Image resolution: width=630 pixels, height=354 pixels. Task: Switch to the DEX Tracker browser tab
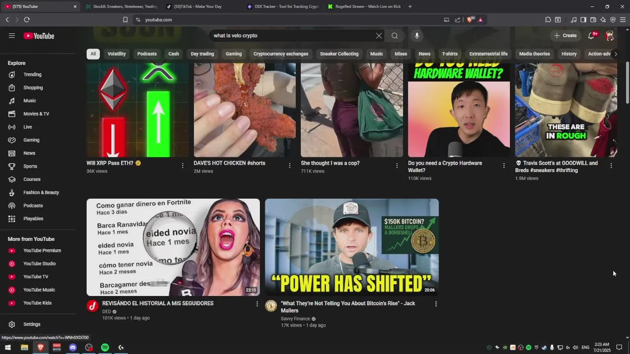click(283, 6)
